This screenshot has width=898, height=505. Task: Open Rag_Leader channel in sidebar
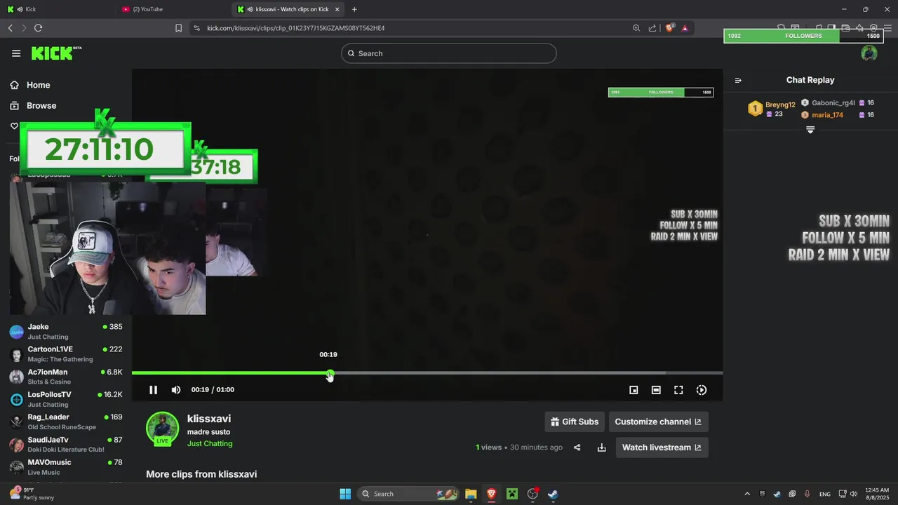tap(65, 422)
